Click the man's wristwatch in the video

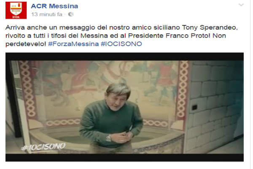tap(109, 138)
